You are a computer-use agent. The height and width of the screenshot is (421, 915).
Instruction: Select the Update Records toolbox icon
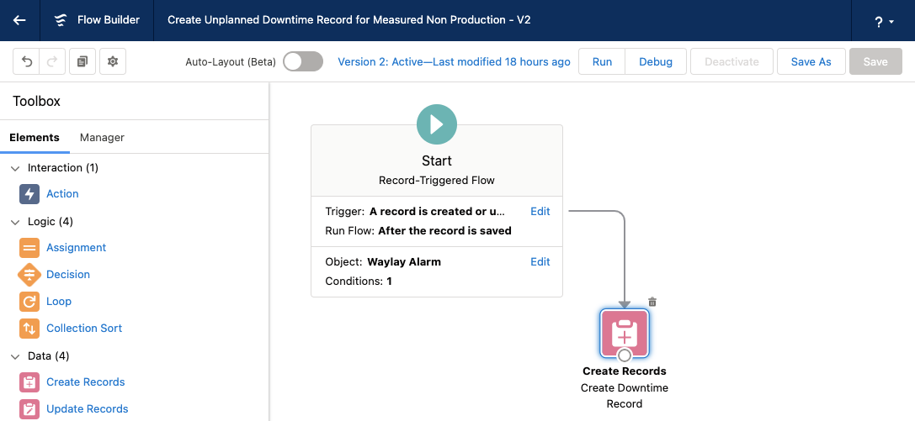tap(29, 408)
